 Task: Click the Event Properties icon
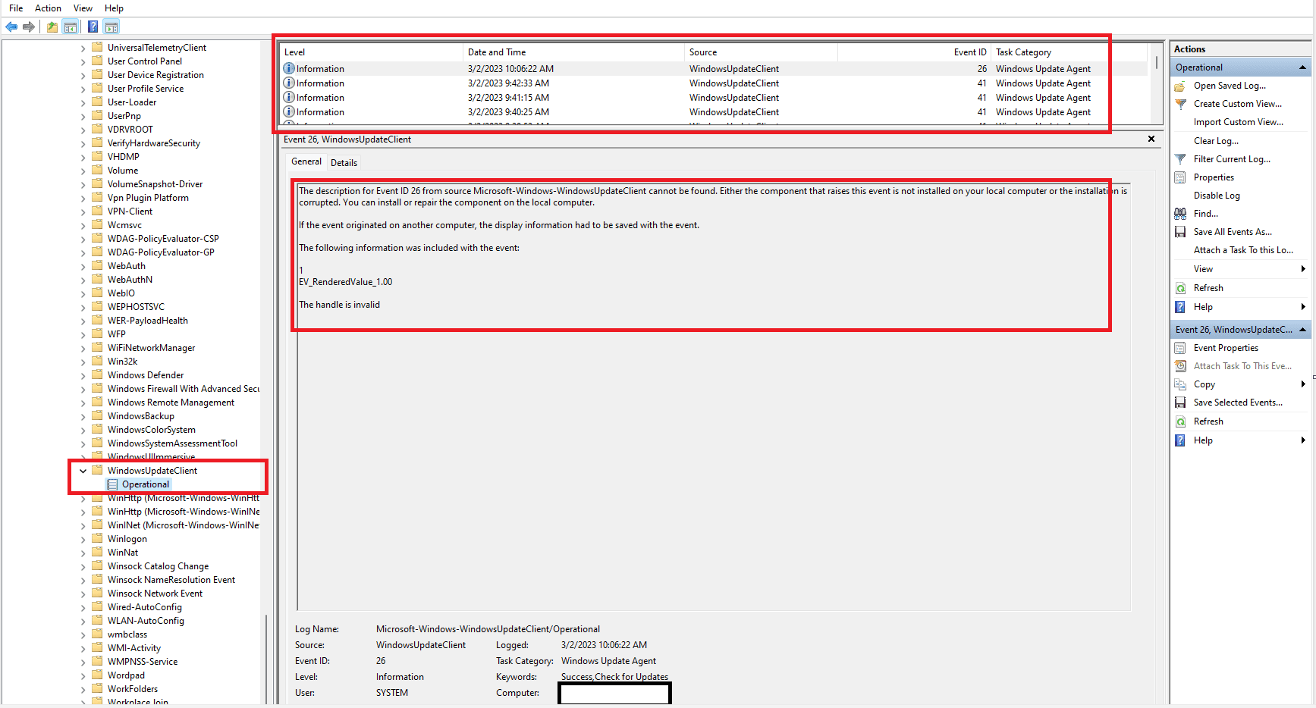pos(1180,348)
